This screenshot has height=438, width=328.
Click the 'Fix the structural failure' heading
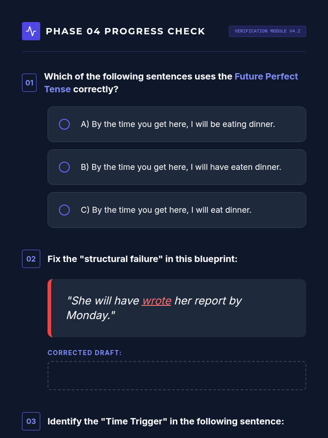(x=142, y=259)
